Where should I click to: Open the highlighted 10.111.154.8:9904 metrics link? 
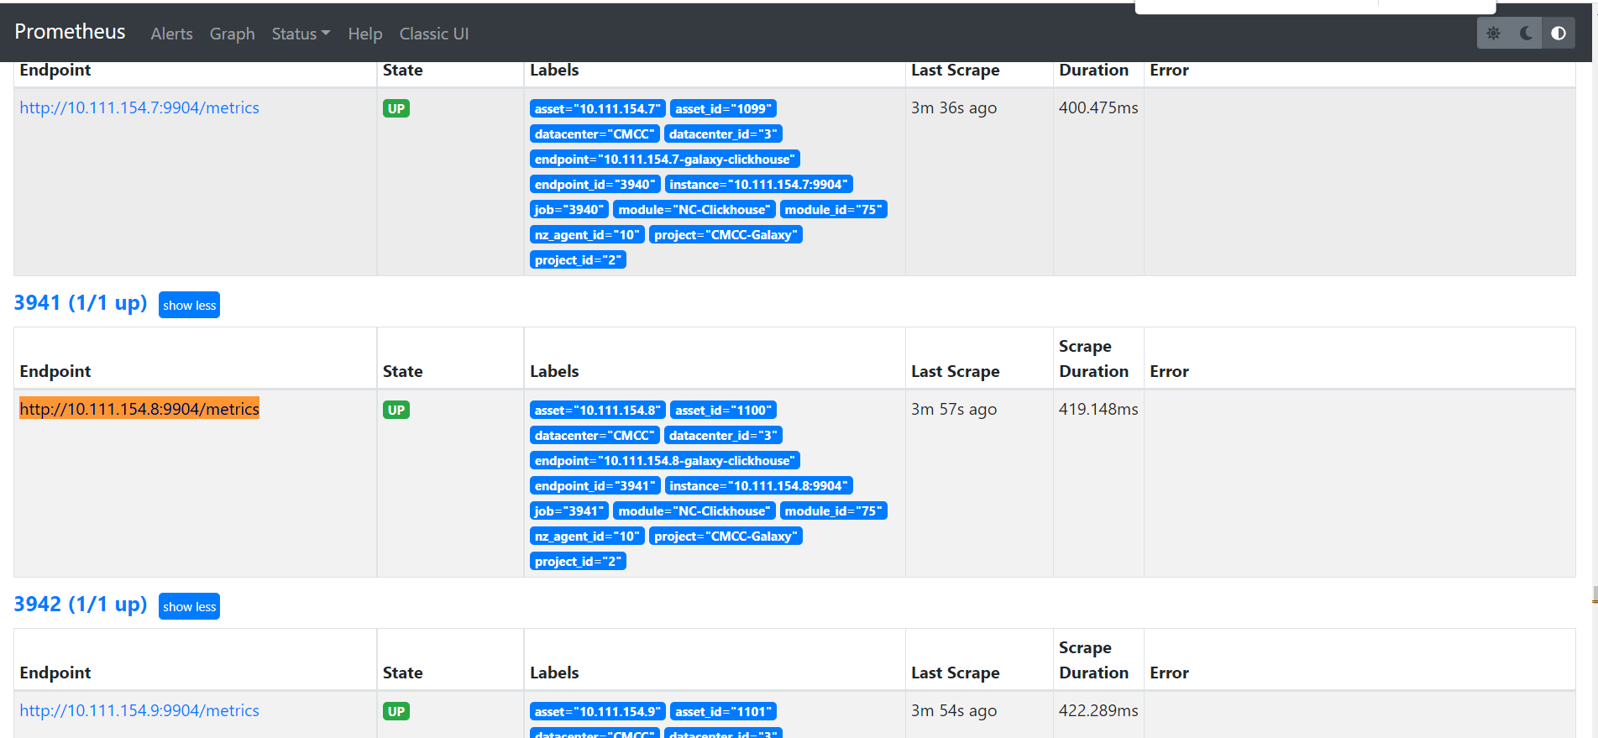pyautogui.click(x=139, y=409)
